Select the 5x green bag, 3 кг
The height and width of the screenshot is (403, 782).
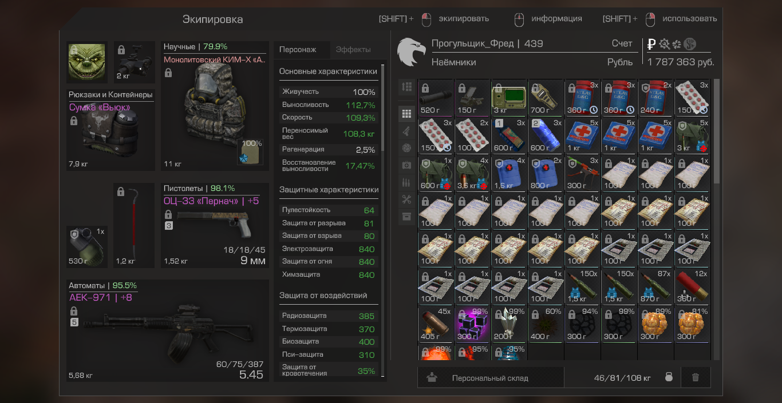pos(692,135)
